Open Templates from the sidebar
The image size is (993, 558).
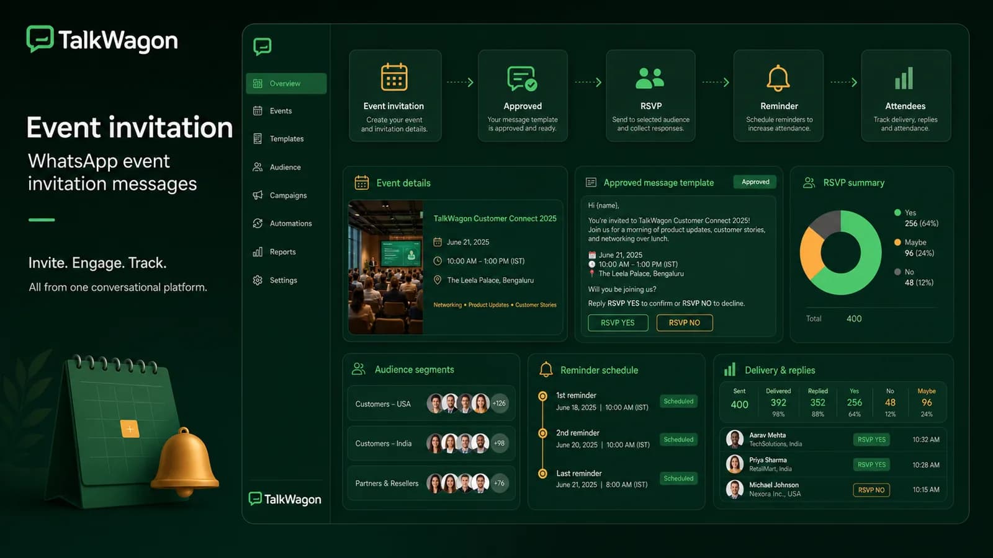[x=286, y=139]
